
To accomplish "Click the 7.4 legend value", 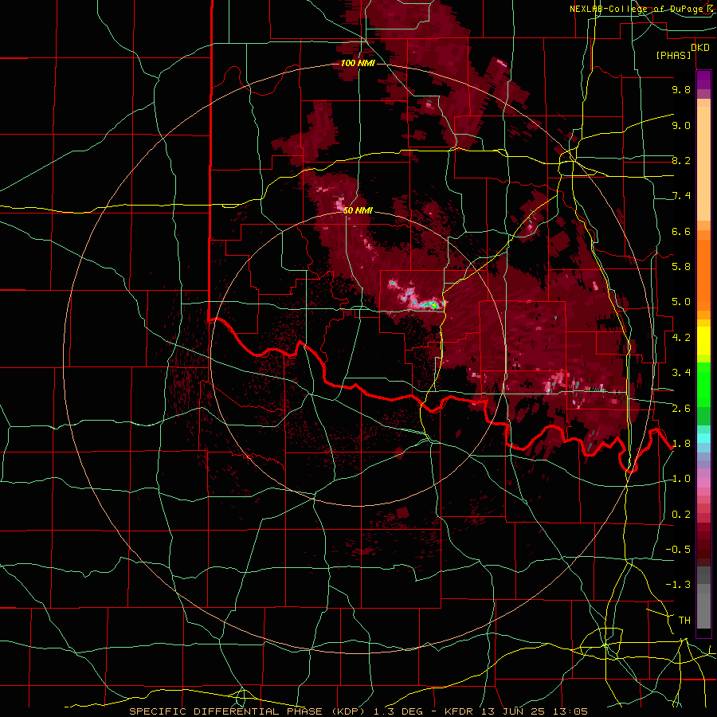I will 681,196.
